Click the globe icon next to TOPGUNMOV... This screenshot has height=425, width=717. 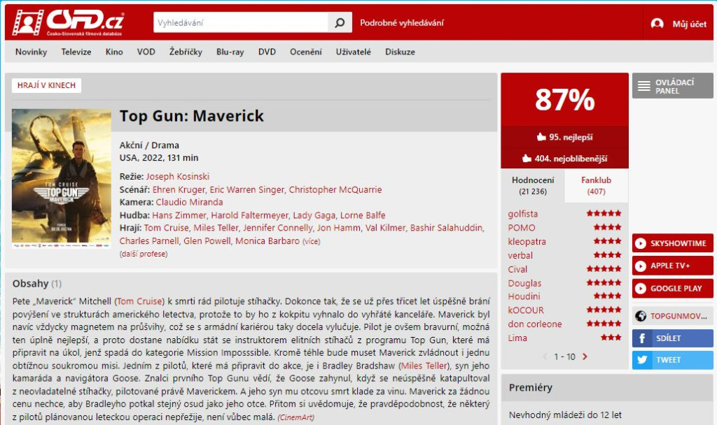coord(641,316)
